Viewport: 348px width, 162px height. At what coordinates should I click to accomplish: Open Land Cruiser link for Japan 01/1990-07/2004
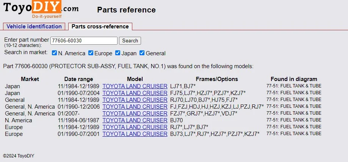(x=135, y=93)
